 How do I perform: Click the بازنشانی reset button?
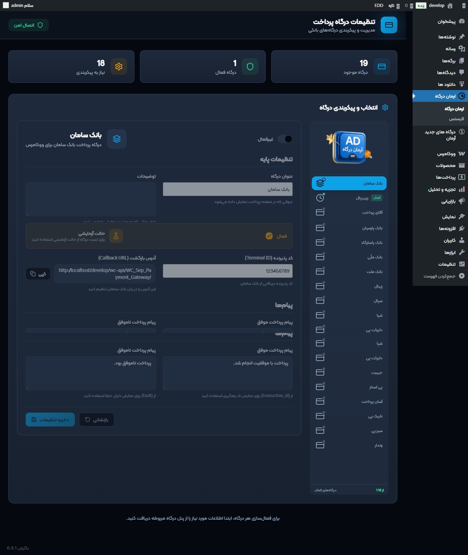coord(97,420)
